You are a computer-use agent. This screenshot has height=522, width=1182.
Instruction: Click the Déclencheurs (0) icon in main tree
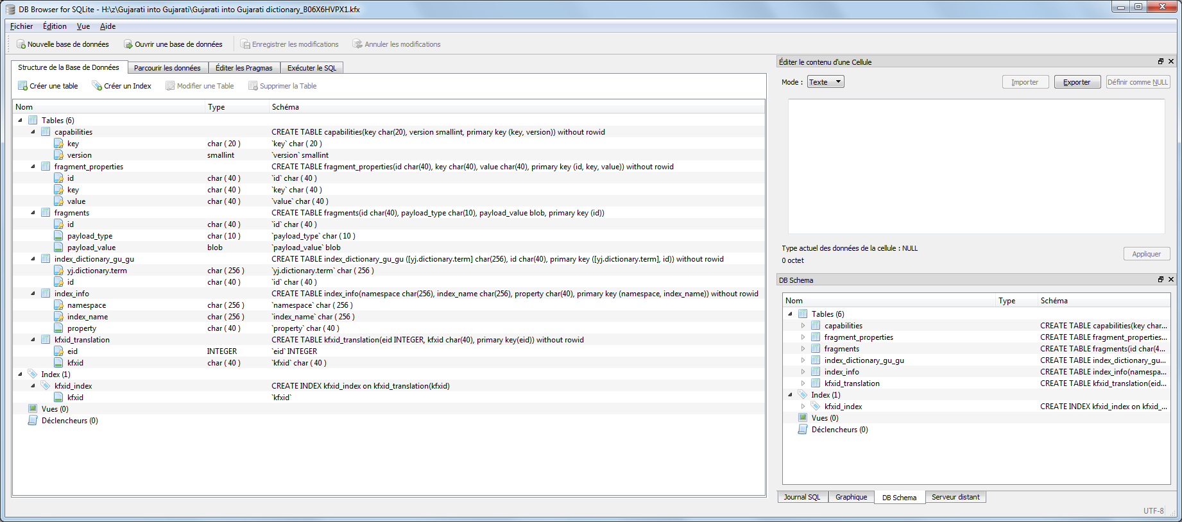[x=33, y=421]
